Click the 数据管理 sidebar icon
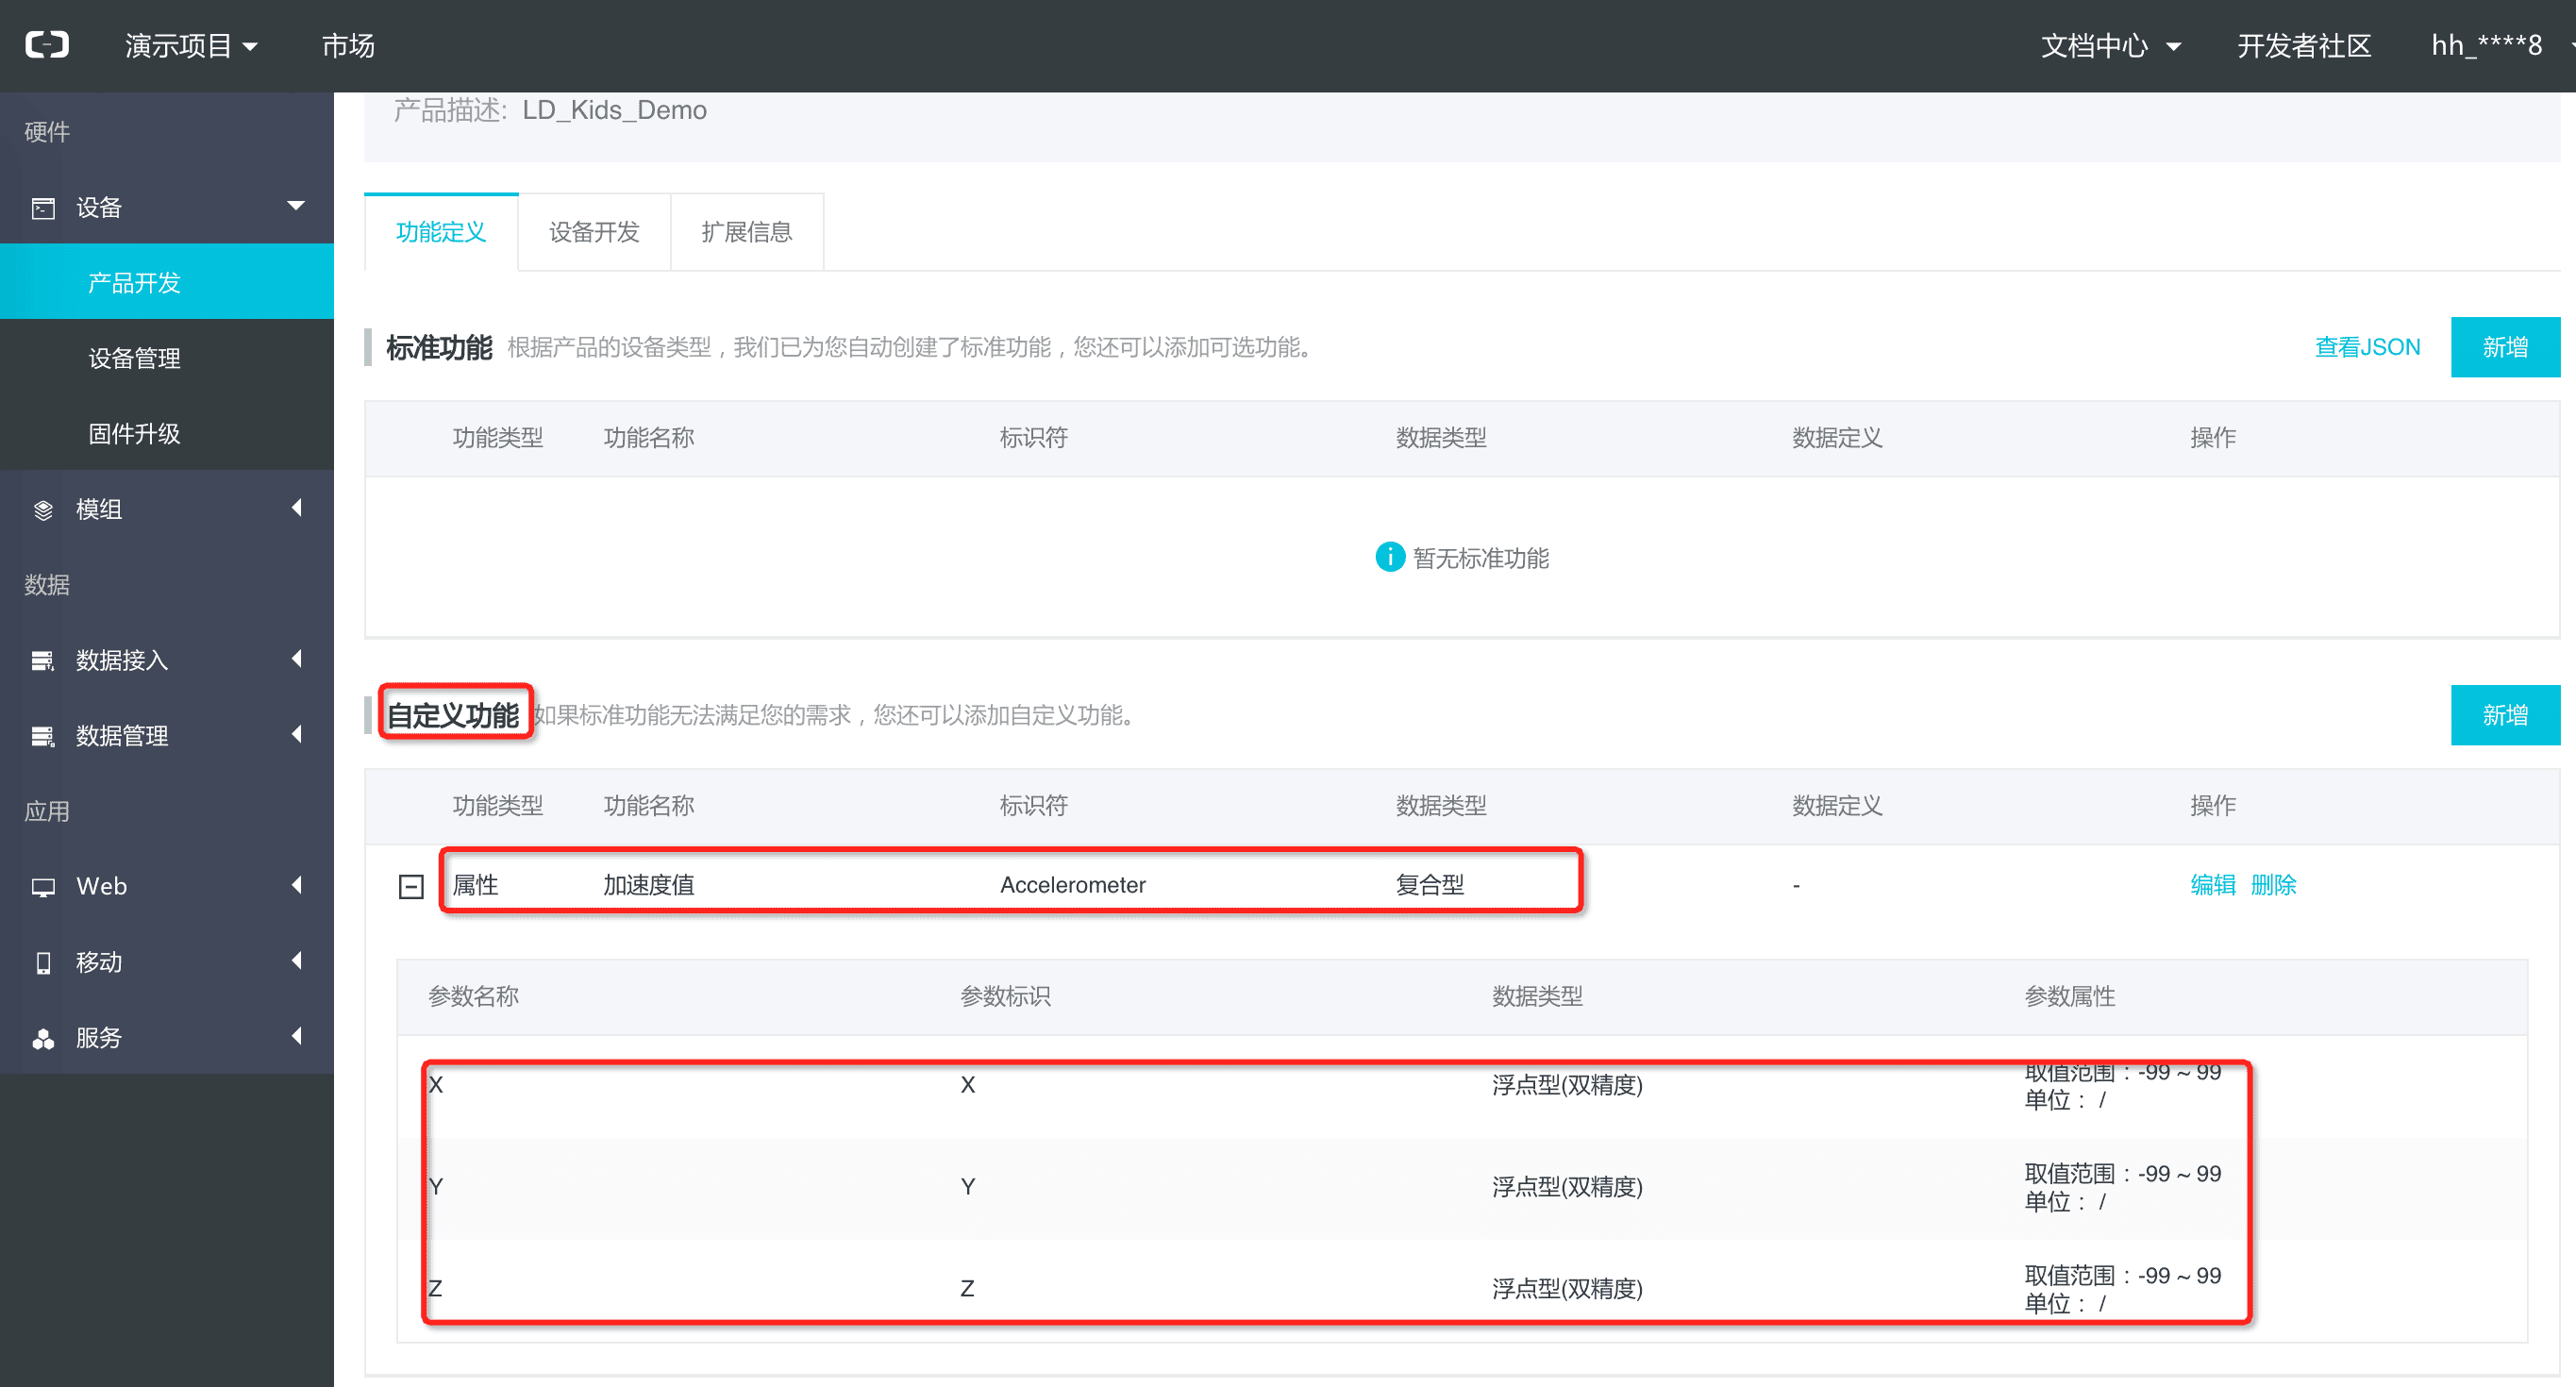 (43, 736)
